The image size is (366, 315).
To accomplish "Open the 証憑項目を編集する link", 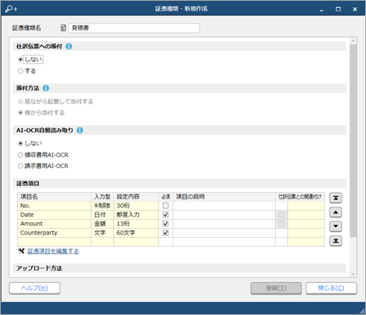I will [53, 251].
